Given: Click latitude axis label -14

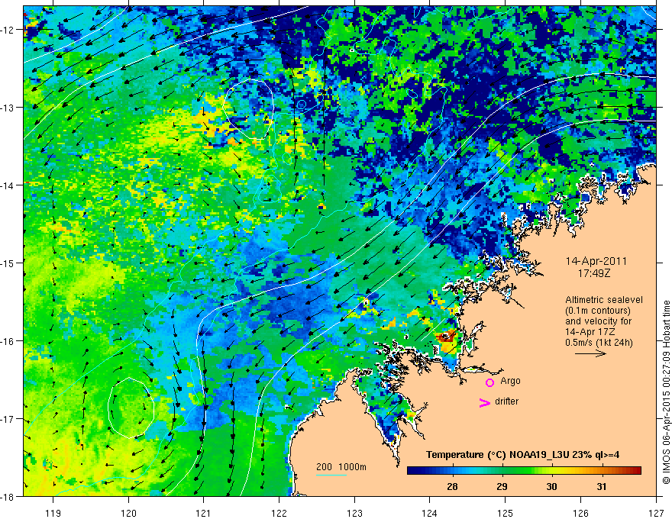Looking at the screenshot, I should click(x=8, y=185).
